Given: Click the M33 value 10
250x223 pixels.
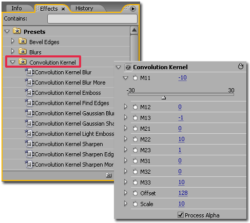Looking at the screenshot, I should tap(182, 183).
